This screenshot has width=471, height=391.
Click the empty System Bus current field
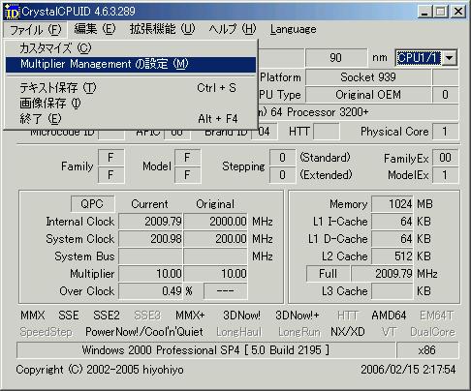(150, 256)
